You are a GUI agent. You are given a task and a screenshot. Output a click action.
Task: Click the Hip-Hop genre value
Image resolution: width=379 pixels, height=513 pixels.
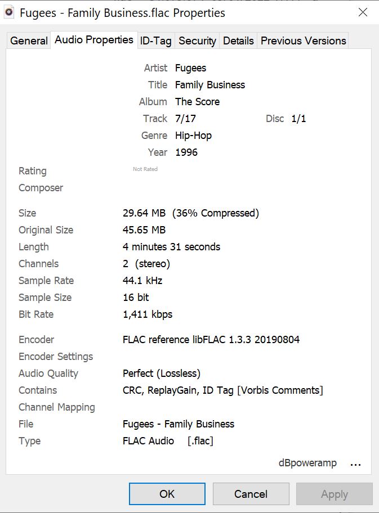point(193,136)
